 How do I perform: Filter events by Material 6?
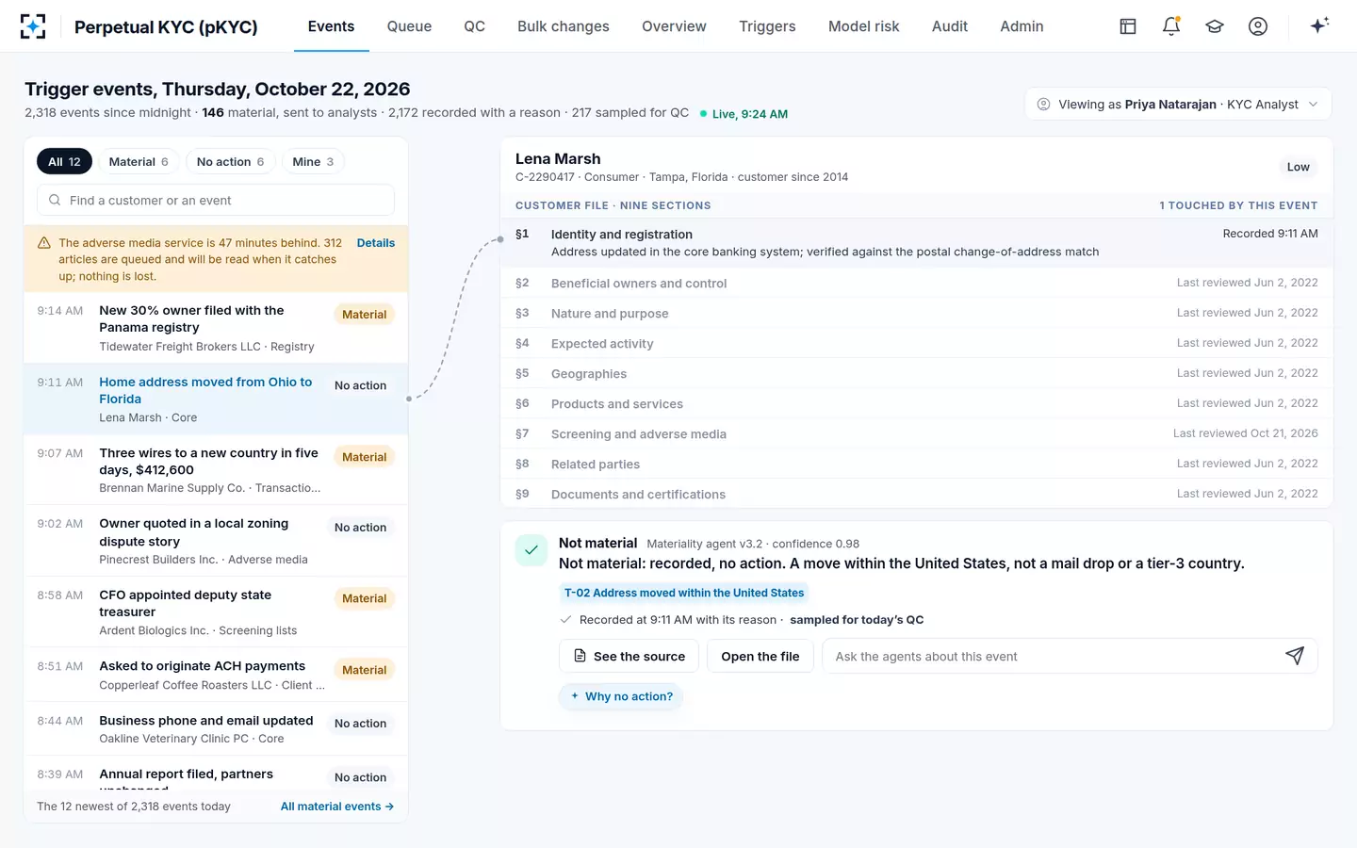pyautogui.click(x=139, y=162)
